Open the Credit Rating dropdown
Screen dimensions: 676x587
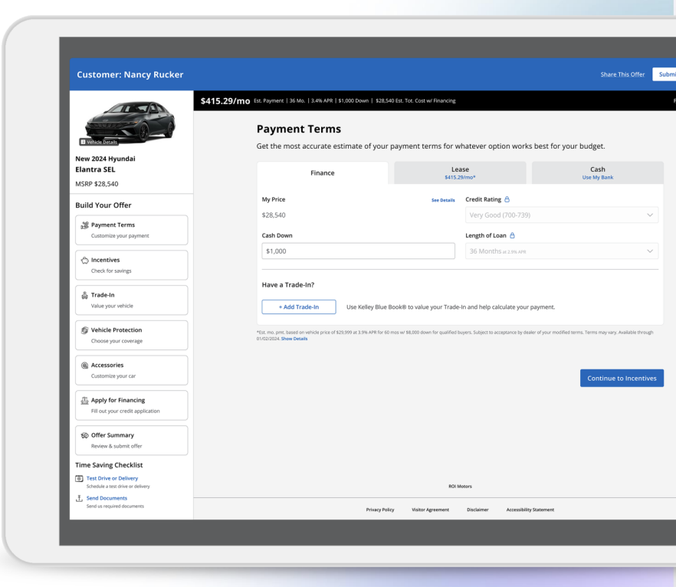(562, 215)
